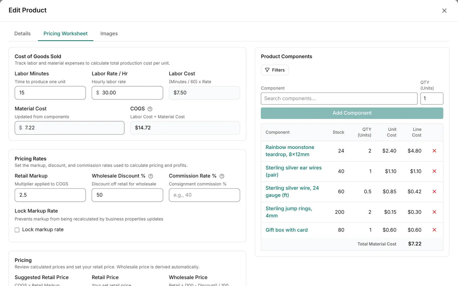The image size is (458, 286).
Task: Click the Add Component button
Action: coord(352,113)
